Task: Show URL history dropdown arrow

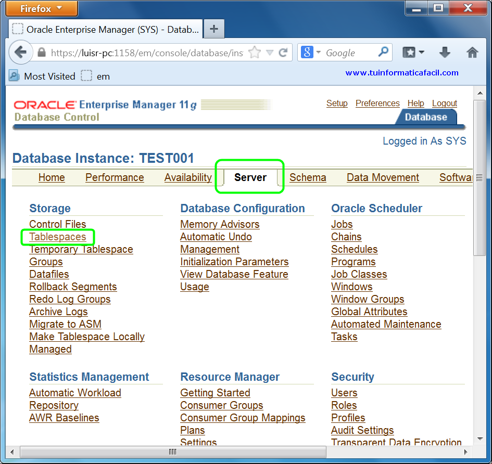Action: pos(270,53)
